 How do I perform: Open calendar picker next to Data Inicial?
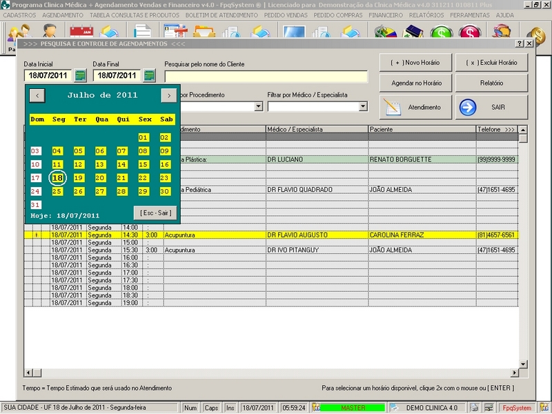pos(81,76)
